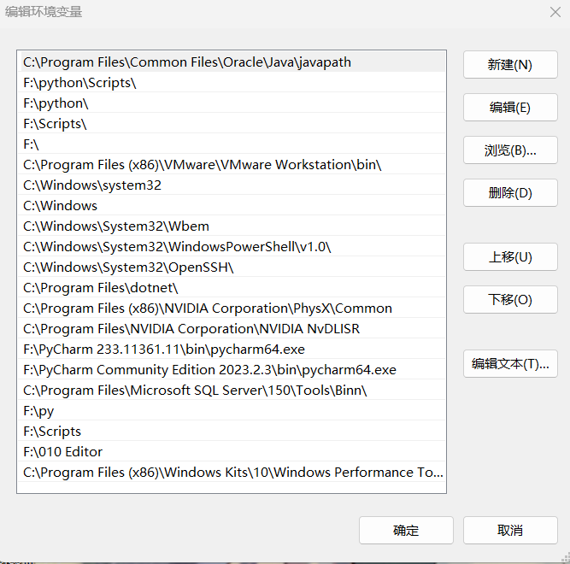Select the F:\010 Editor entry
The width and height of the screenshot is (570, 564).
(63, 452)
